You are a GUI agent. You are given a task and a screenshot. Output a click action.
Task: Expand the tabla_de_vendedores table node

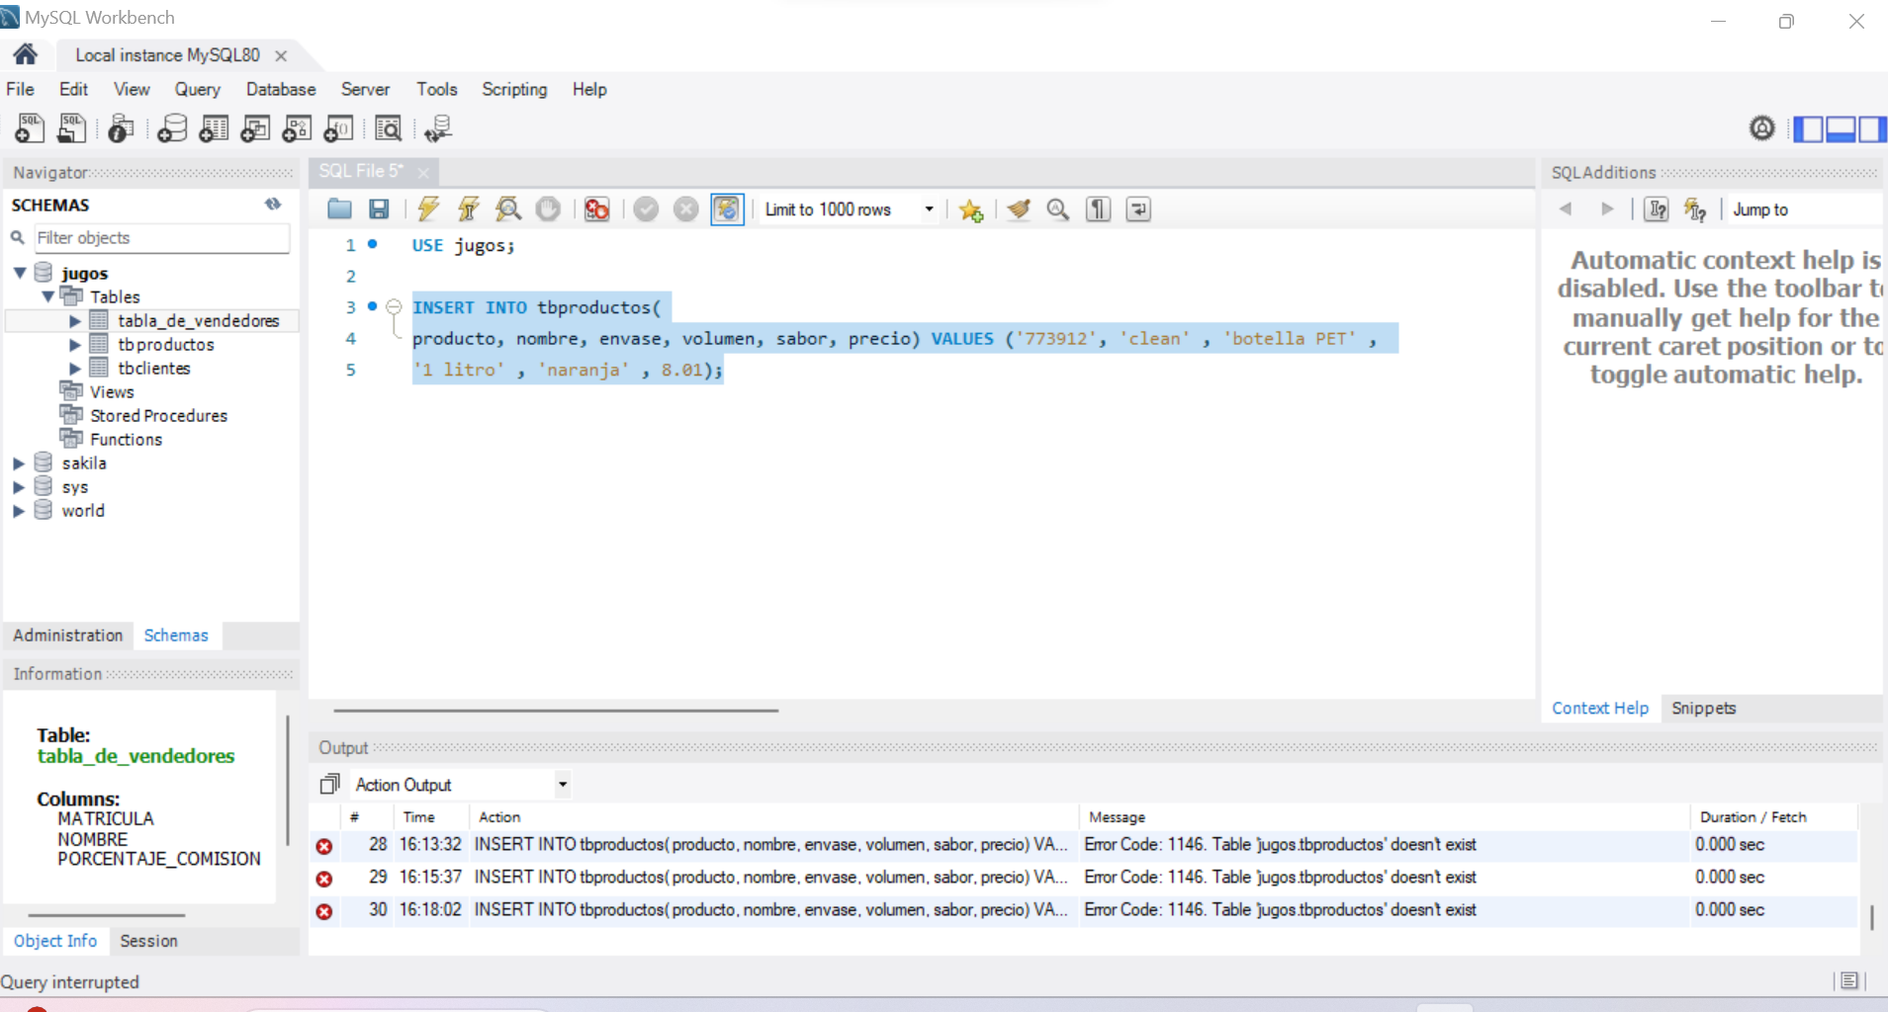tap(75, 320)
